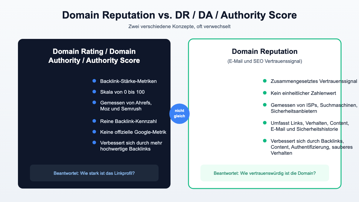Click 'Reine Backlink-Kennzahl' list item
The width and height of the screenshot is (359, 202).
(x=128, y=121)
